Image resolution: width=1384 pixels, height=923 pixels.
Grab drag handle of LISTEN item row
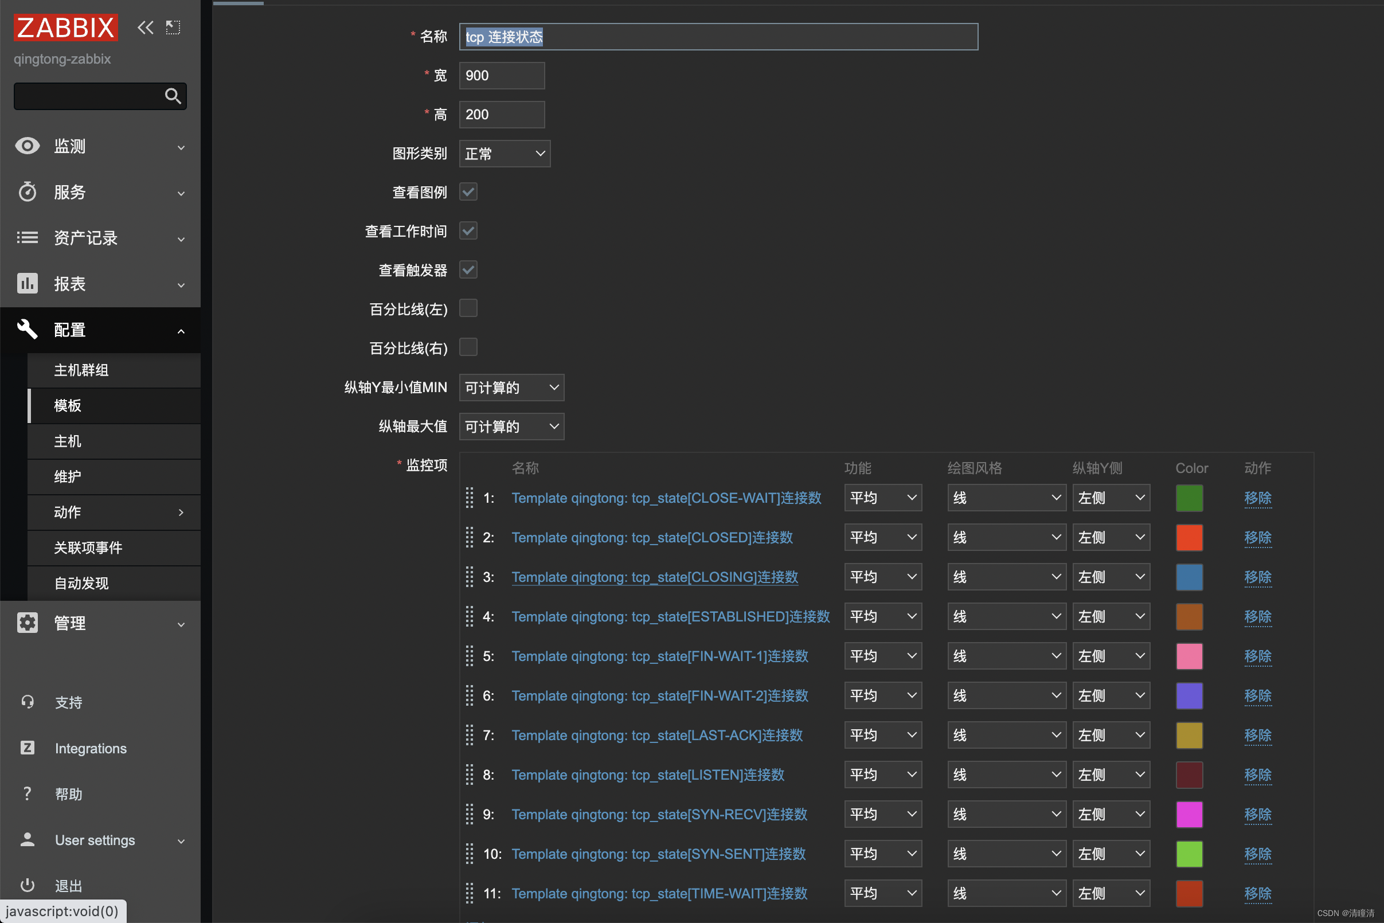tap(470, 775)
